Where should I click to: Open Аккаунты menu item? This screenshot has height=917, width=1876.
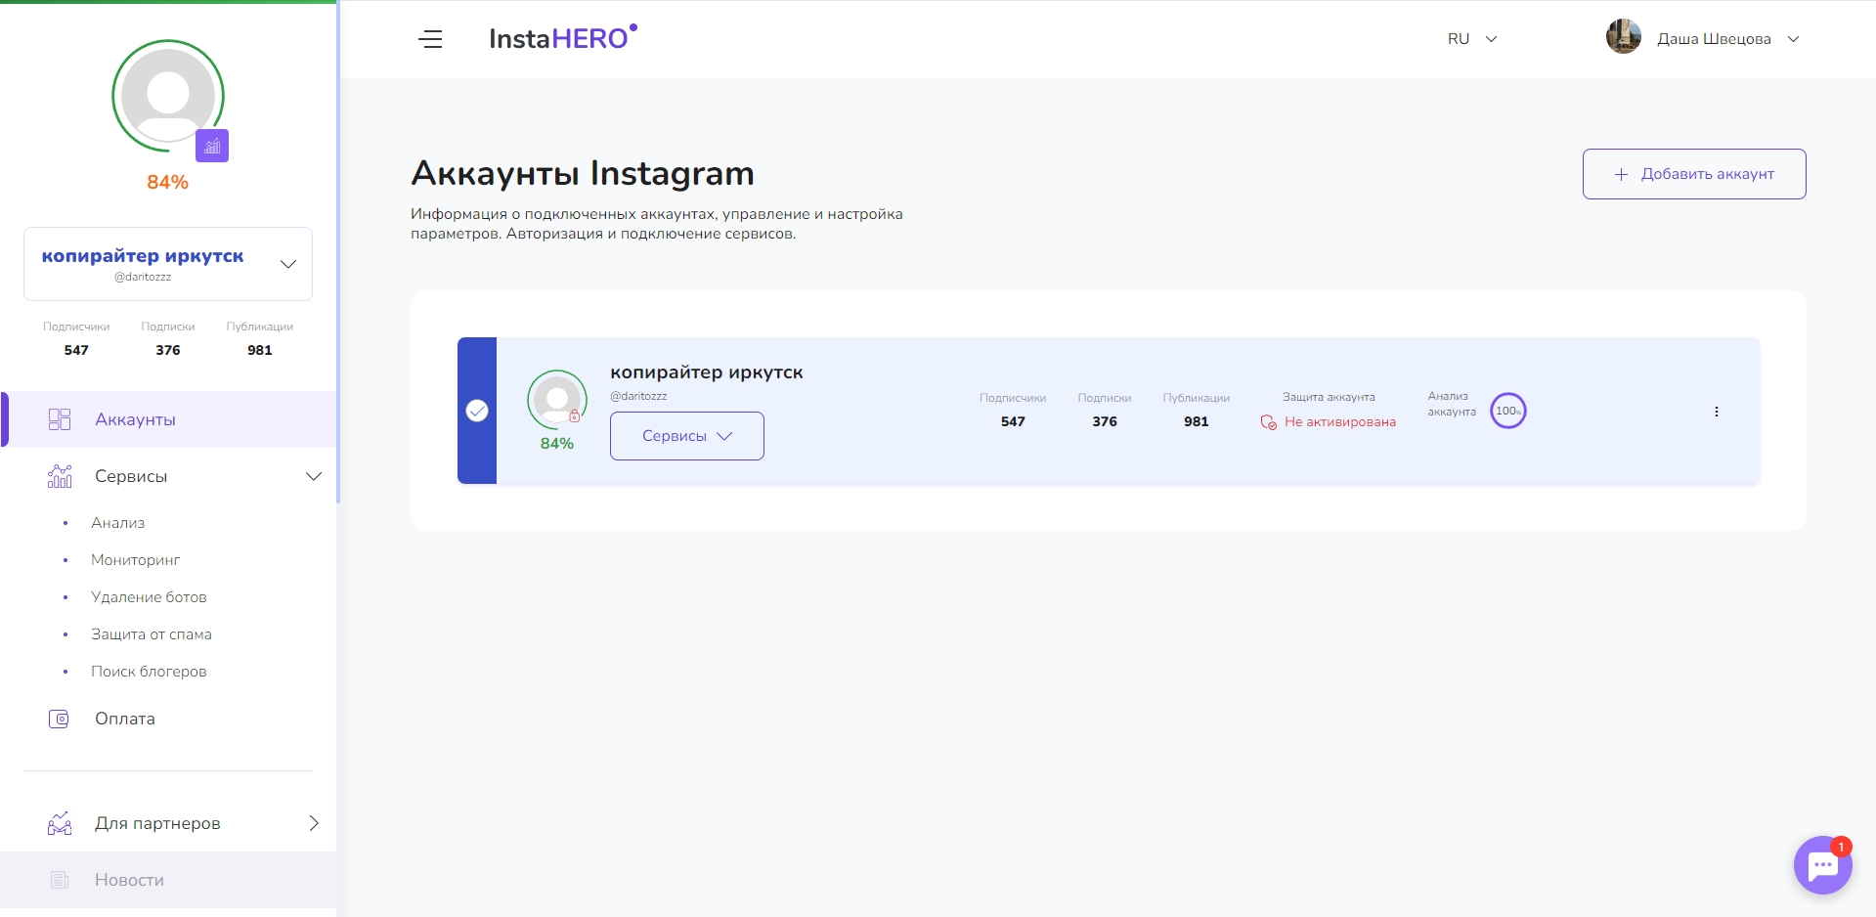click(x=168, y=419)
